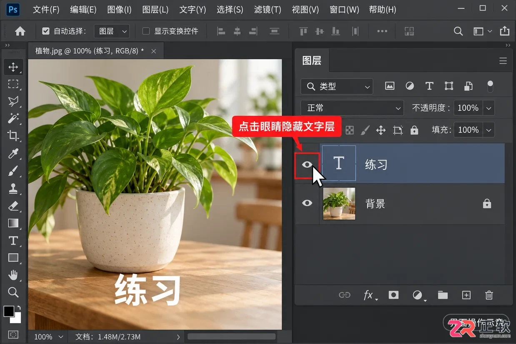Select the Zoom tool in the toolbox
Viewport: 516px width, 344px height.
pos(13,292)
